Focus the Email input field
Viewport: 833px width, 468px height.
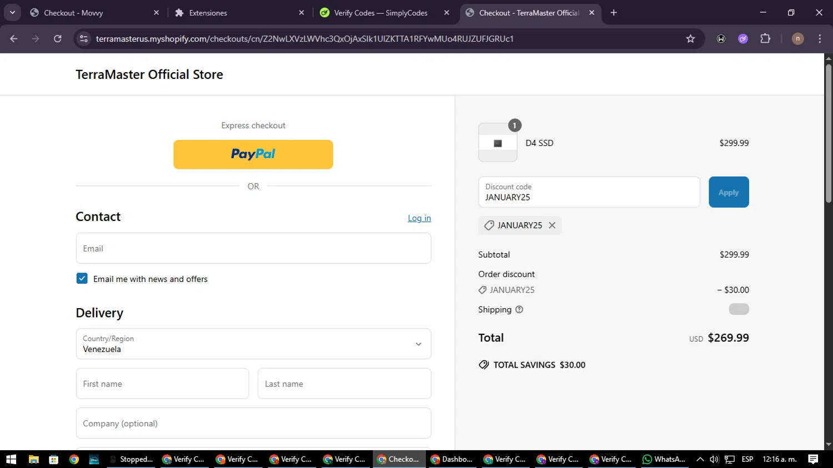[x=253, y=248]
